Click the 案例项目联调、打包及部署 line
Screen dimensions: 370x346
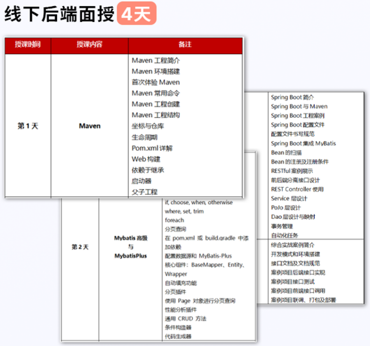click(x=303, y=300)
